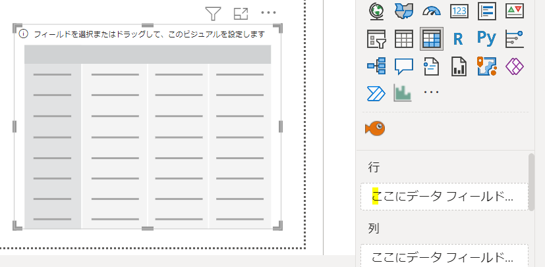Viewport: 545px width, 267px height.
Task: Insert an R script visual
Action: 459,39
